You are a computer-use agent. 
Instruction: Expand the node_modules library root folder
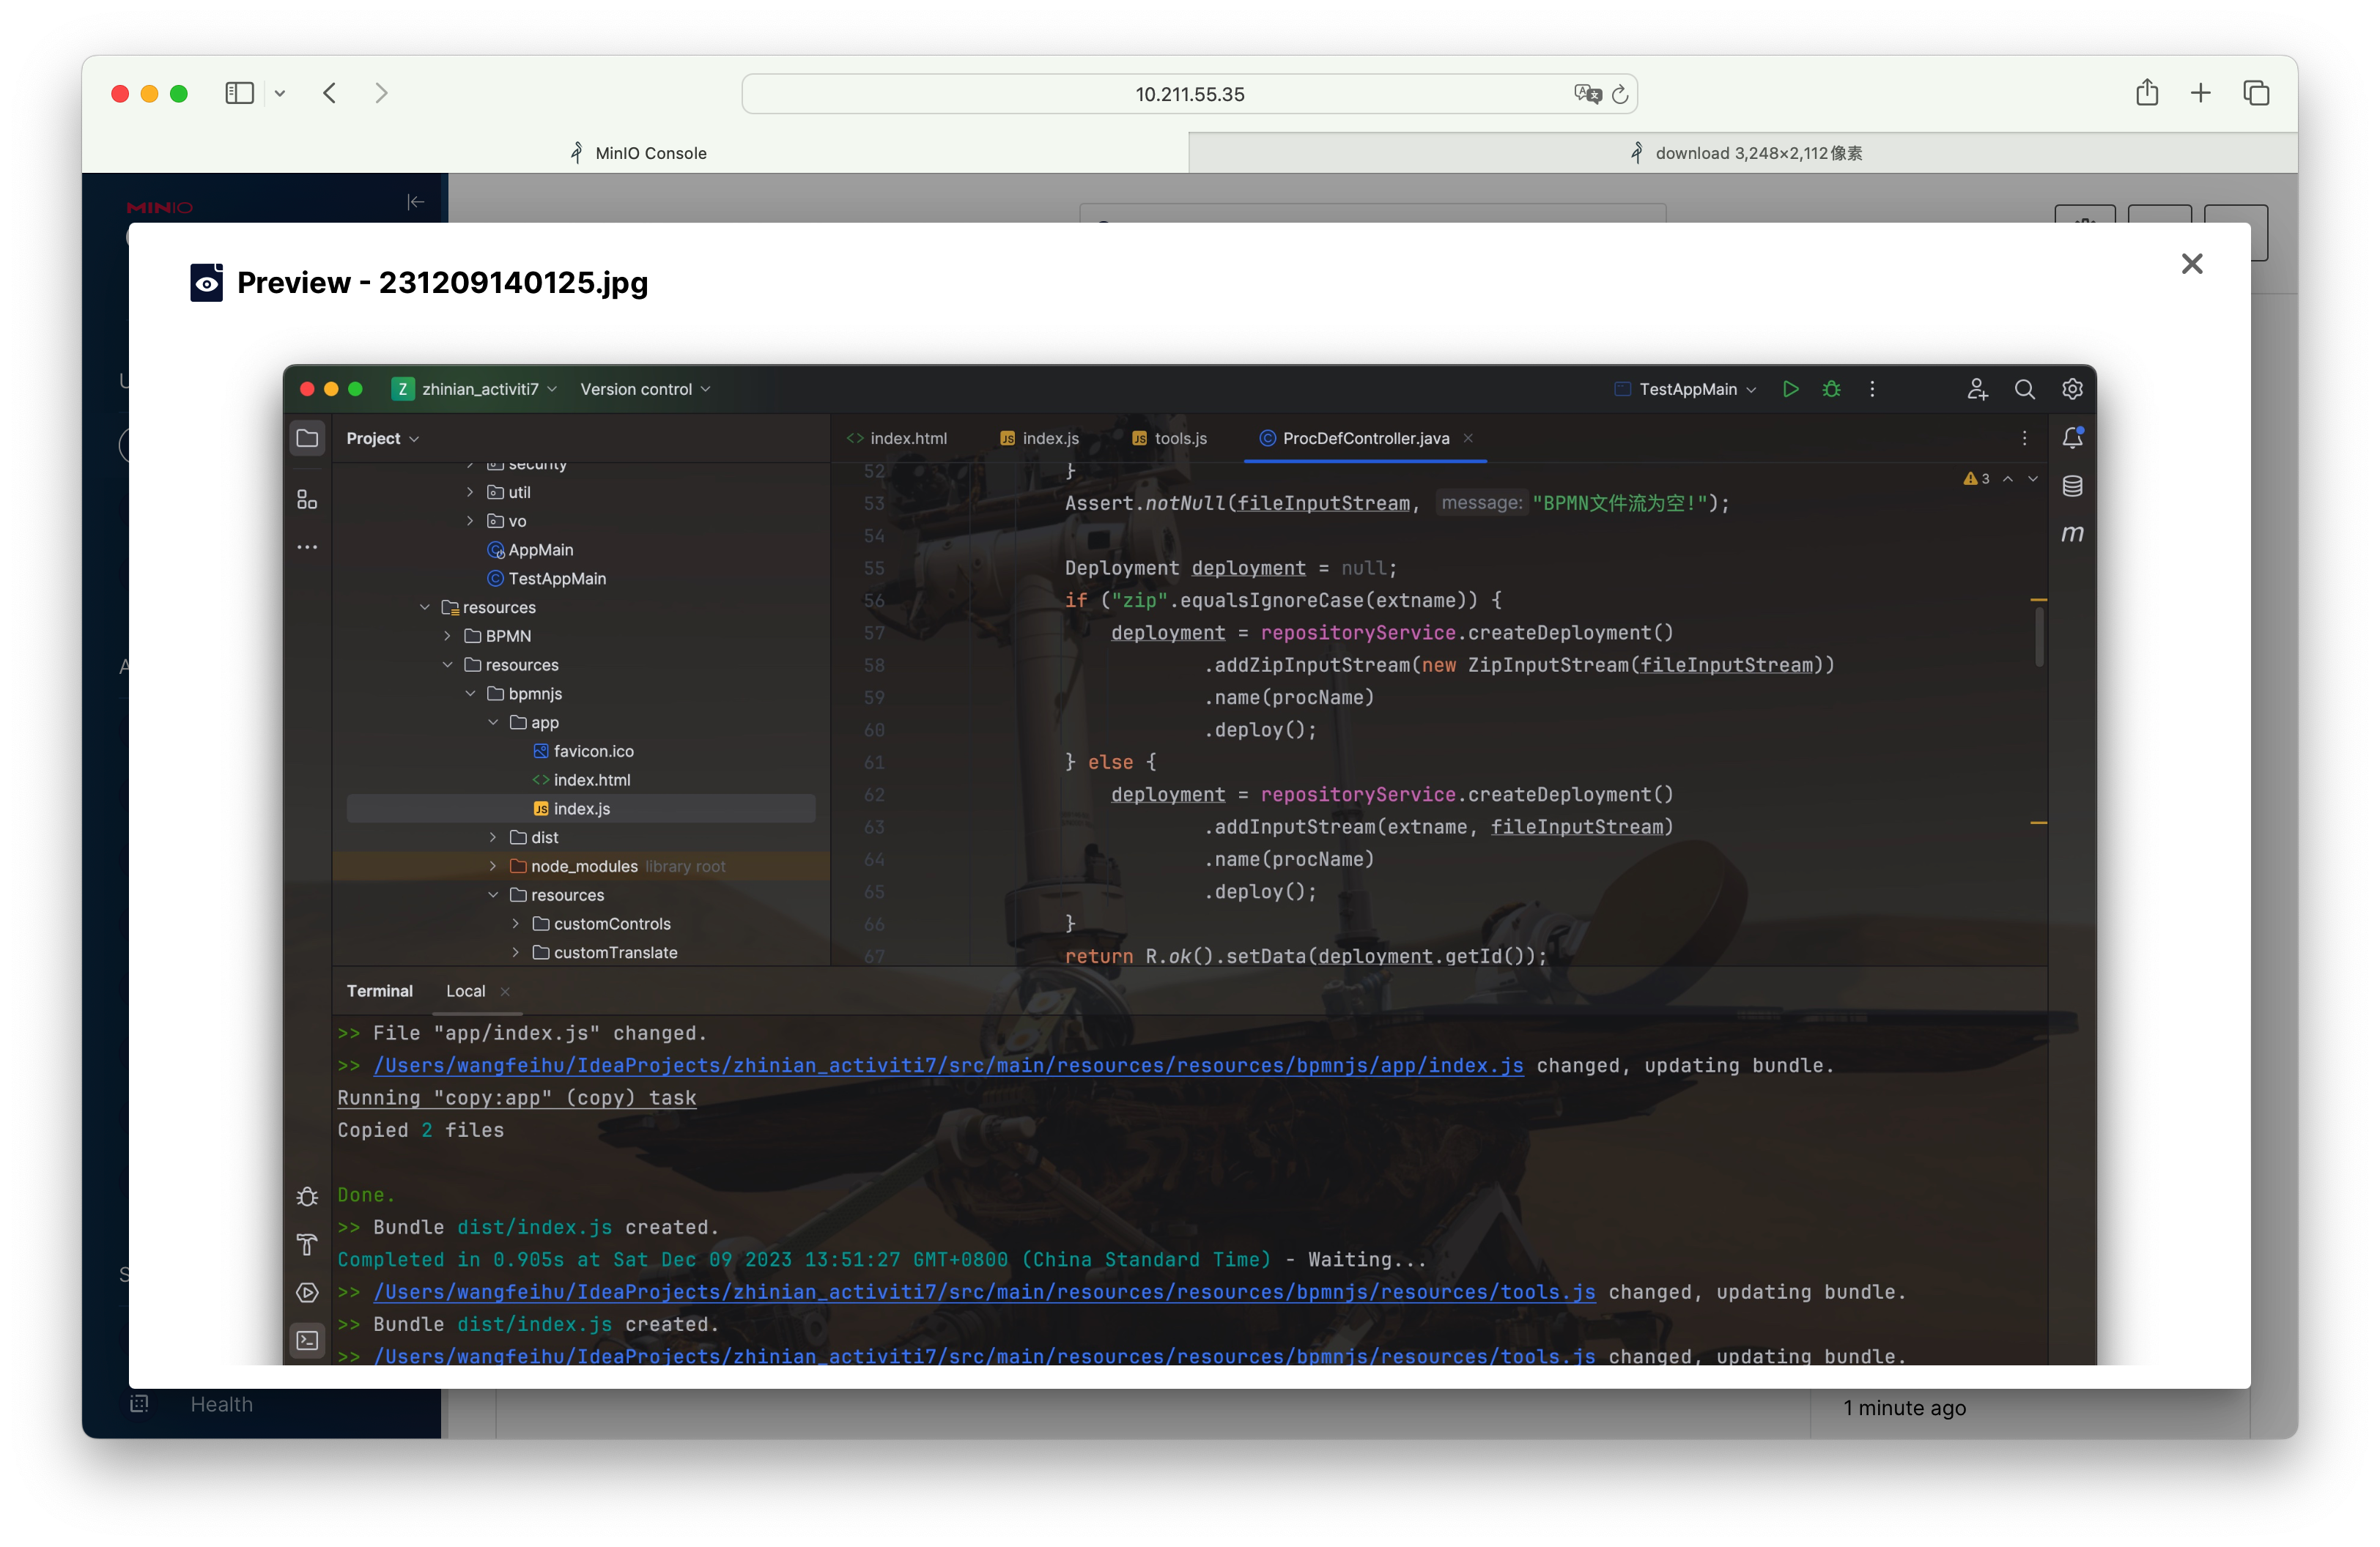click(x=493, y=867)
